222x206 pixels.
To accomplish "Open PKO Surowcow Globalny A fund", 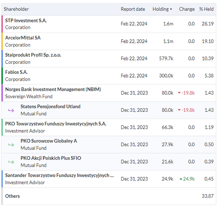I will click(x=49, y=141).
